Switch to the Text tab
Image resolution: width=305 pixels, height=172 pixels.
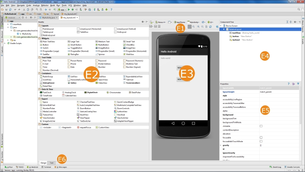point(52,163)
